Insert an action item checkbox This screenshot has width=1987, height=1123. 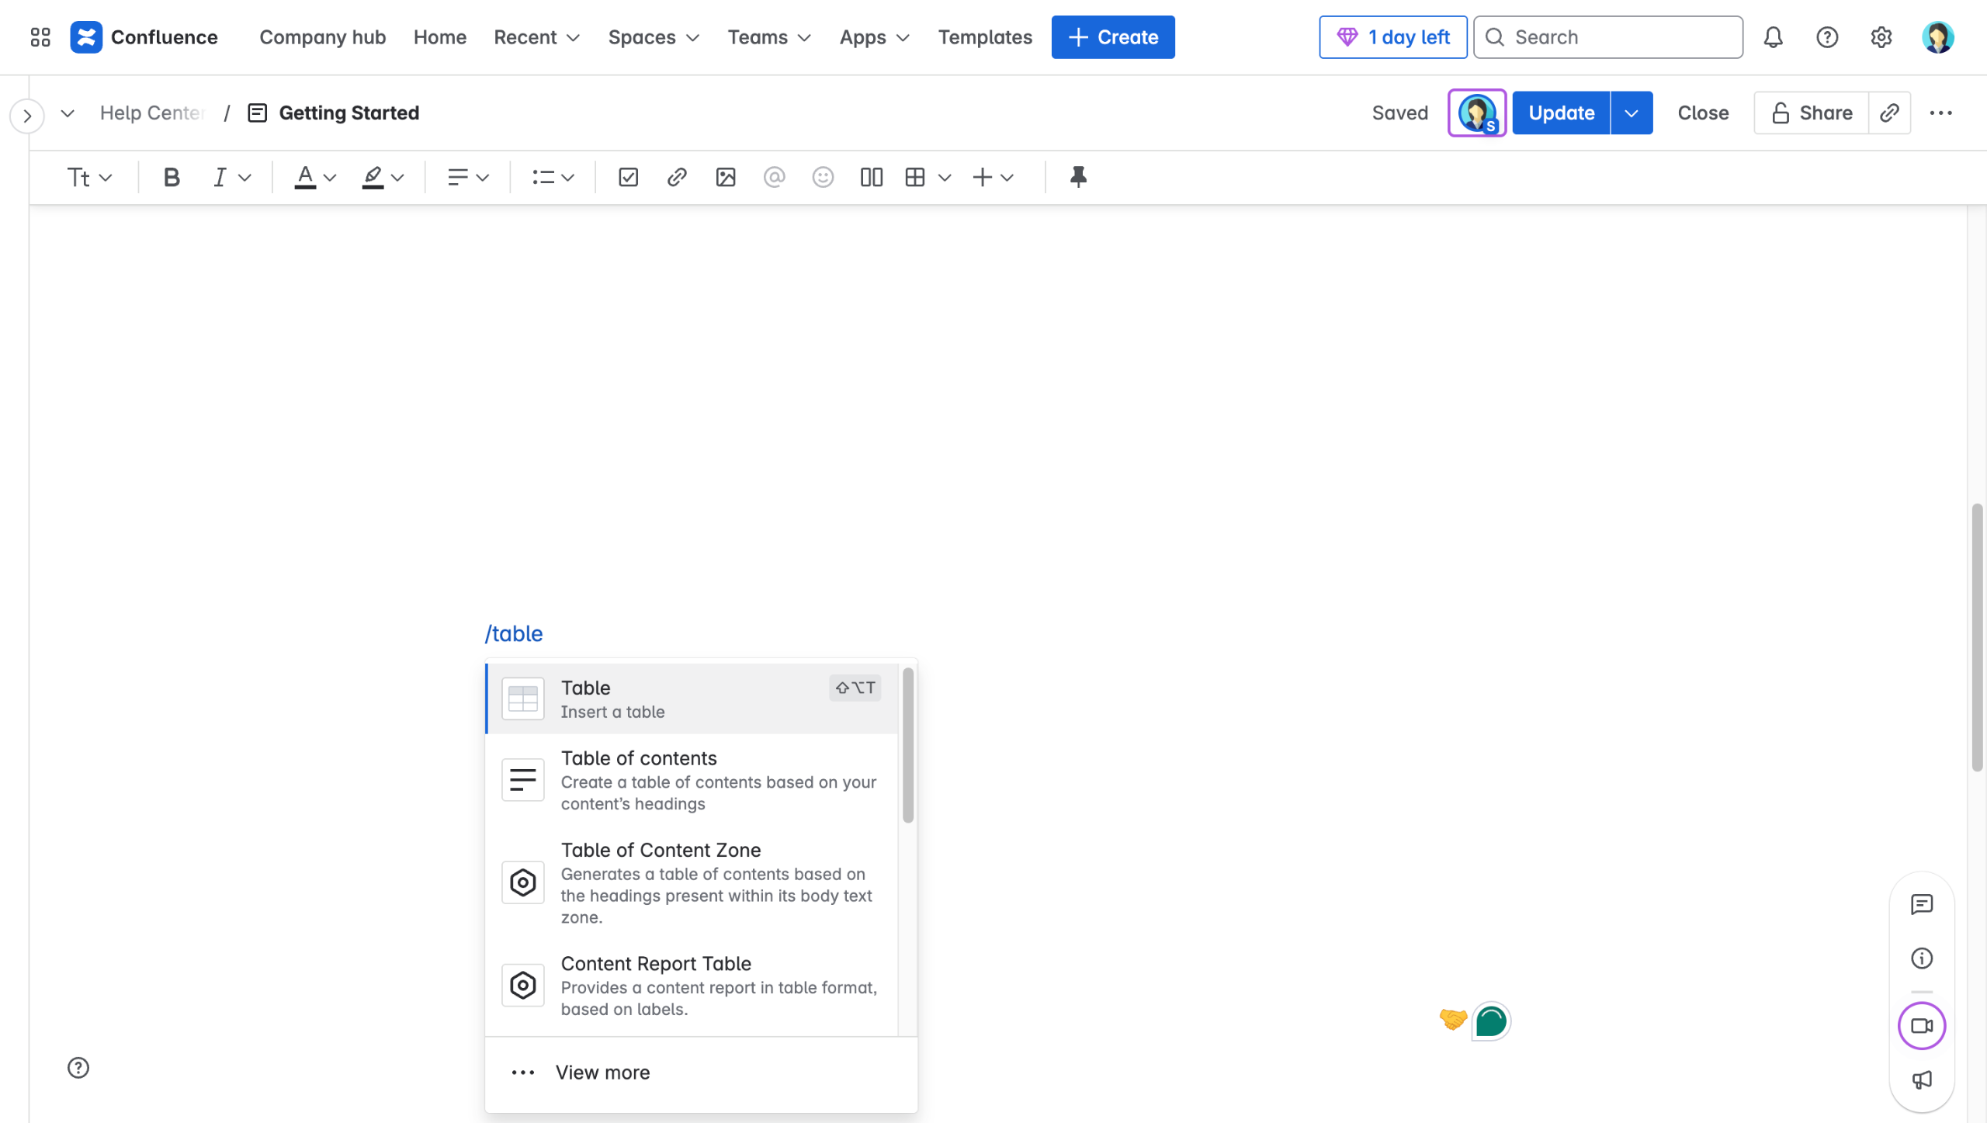(628, 178)
